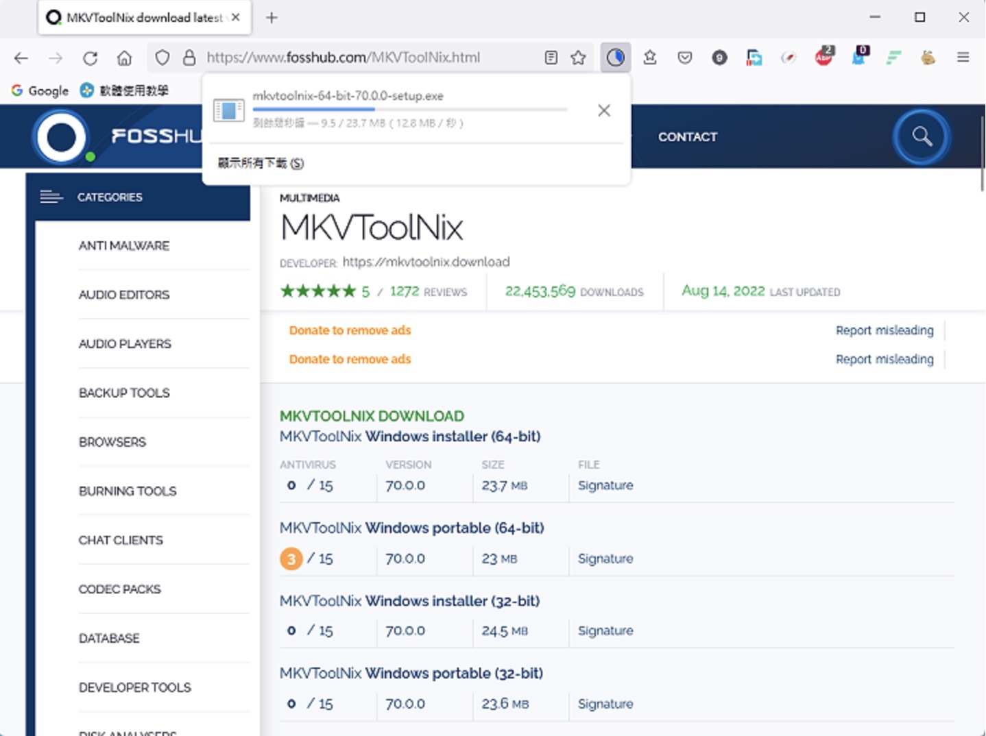
Task: Toggle reader view icon in address bar
Action: [x=551, y=58]
